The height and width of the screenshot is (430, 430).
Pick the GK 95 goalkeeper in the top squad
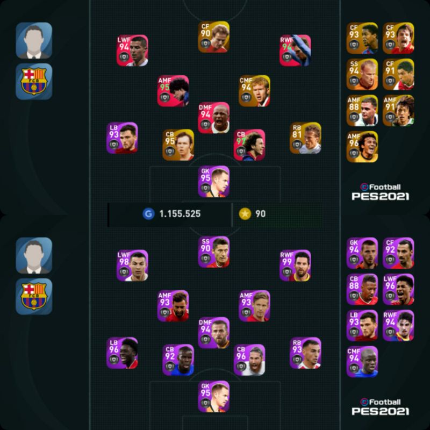(213, 181)
